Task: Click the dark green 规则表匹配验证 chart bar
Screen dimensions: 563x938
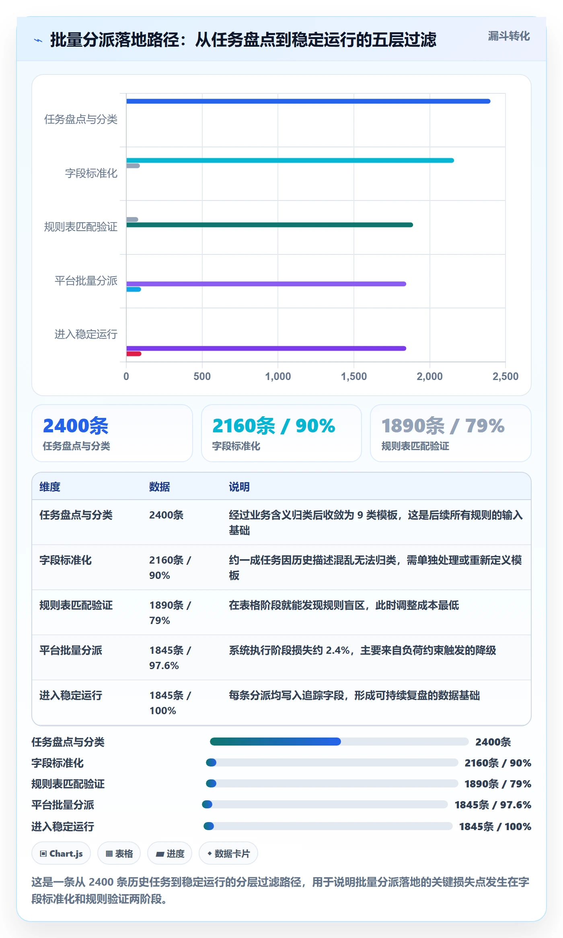Action: 269,225
